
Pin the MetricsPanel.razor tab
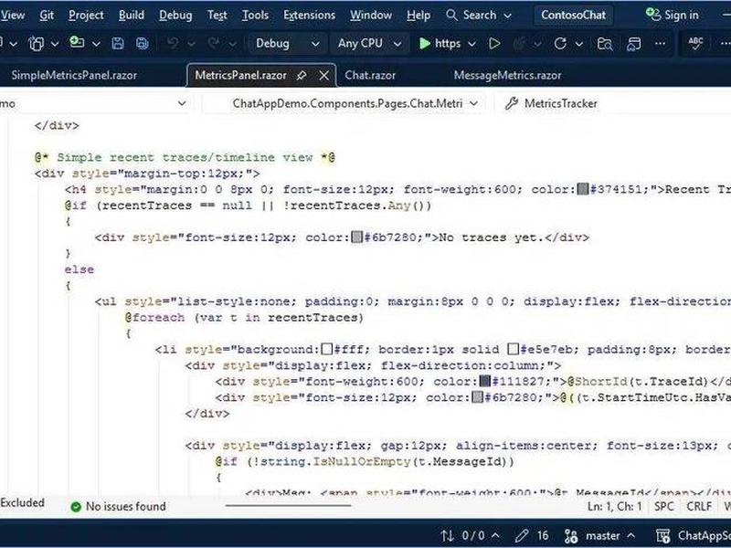(x=302, y=75)
